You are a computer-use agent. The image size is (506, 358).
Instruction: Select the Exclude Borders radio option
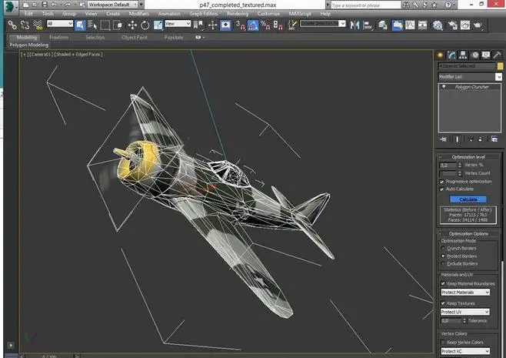tap(443, 263)
